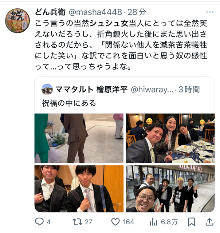View the top-left photo of the venue floor
The height and width of the screenshot is (233, 220).
(x=79, y=138)
